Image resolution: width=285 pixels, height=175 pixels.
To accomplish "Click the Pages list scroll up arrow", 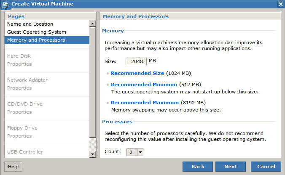I will (93, 24).
